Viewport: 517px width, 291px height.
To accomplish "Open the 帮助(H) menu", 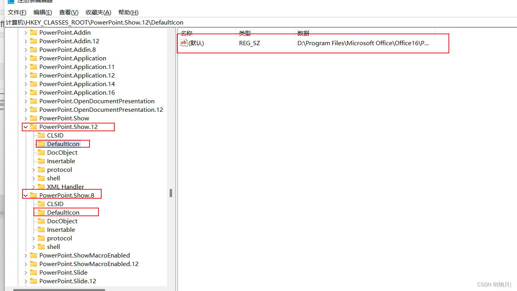I will [x=128, y=12].
